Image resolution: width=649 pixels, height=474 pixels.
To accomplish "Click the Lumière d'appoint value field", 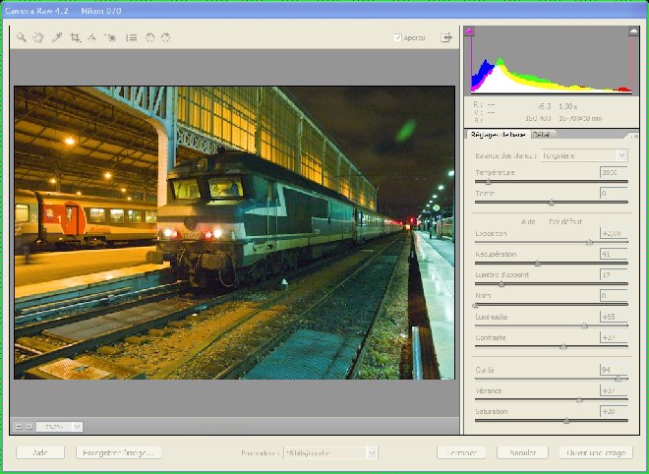I will [x=614, y=274].
